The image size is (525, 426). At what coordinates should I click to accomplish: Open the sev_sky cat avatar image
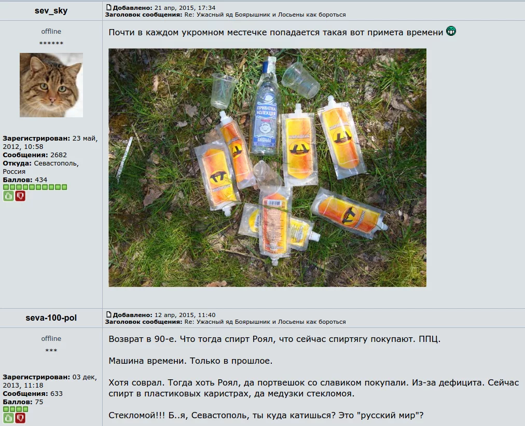tap(51, 85)
